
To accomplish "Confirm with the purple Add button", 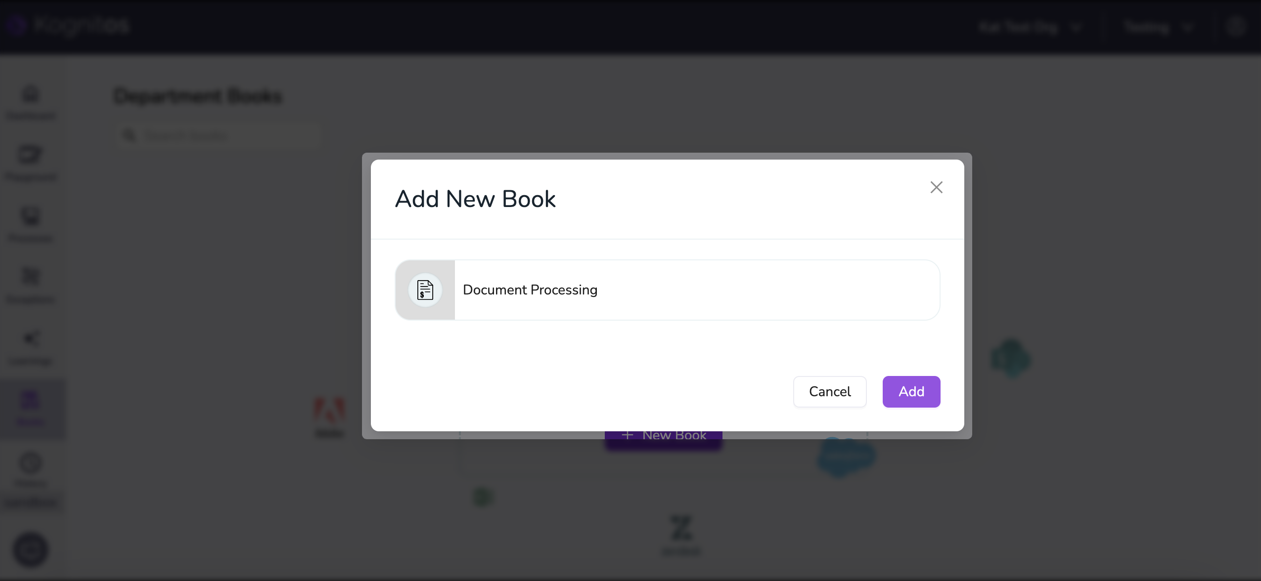I will pyautogui.click(x=911, y=392).
